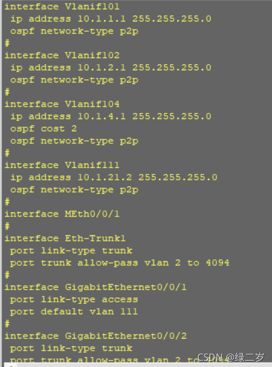Click the 'interface GigabitEthernet0/0/1' line
This screenshot has width=272, height=367.
click(x=96, y=287)
